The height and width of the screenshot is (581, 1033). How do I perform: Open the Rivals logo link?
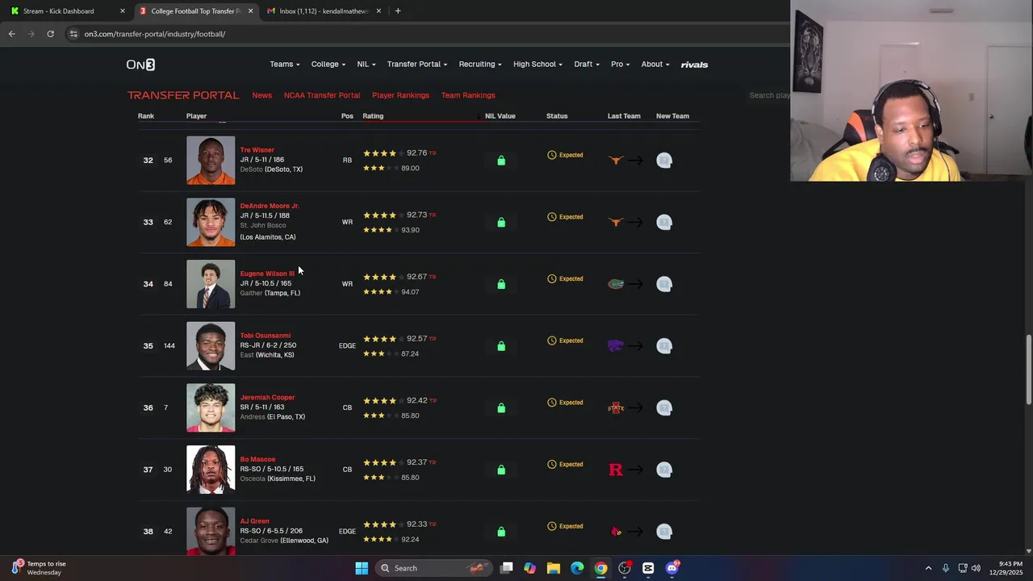pyautogui.click(x=694, y=65)
